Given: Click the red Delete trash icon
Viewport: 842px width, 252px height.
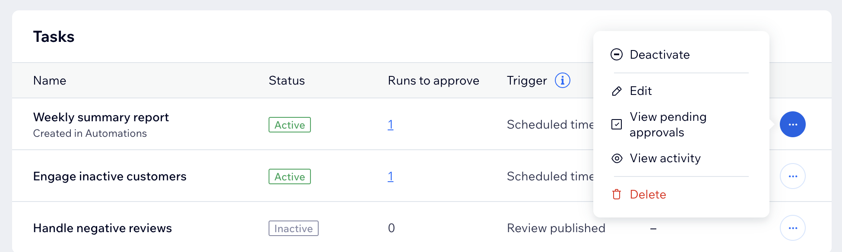Looking at the screenshot, I should [617, 195].
